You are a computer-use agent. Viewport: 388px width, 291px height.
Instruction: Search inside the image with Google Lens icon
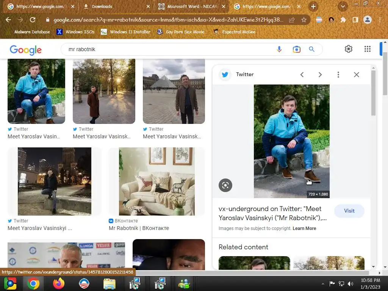point(225,185)
